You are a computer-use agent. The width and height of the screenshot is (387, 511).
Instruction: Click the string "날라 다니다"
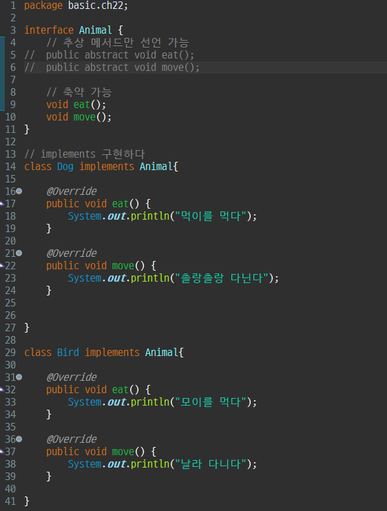211,464
